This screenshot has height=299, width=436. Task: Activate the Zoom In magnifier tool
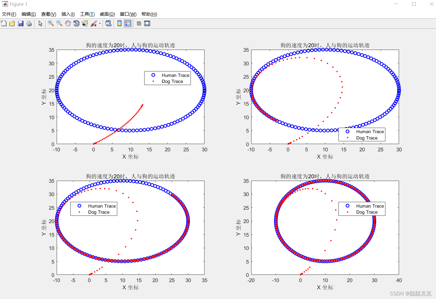click(x=51, y=23)
